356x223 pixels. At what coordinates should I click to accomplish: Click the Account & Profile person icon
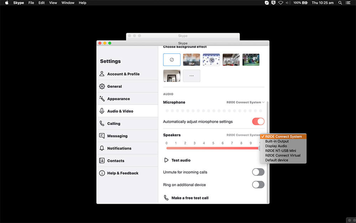pyautogui.click(x=102, y=74)
